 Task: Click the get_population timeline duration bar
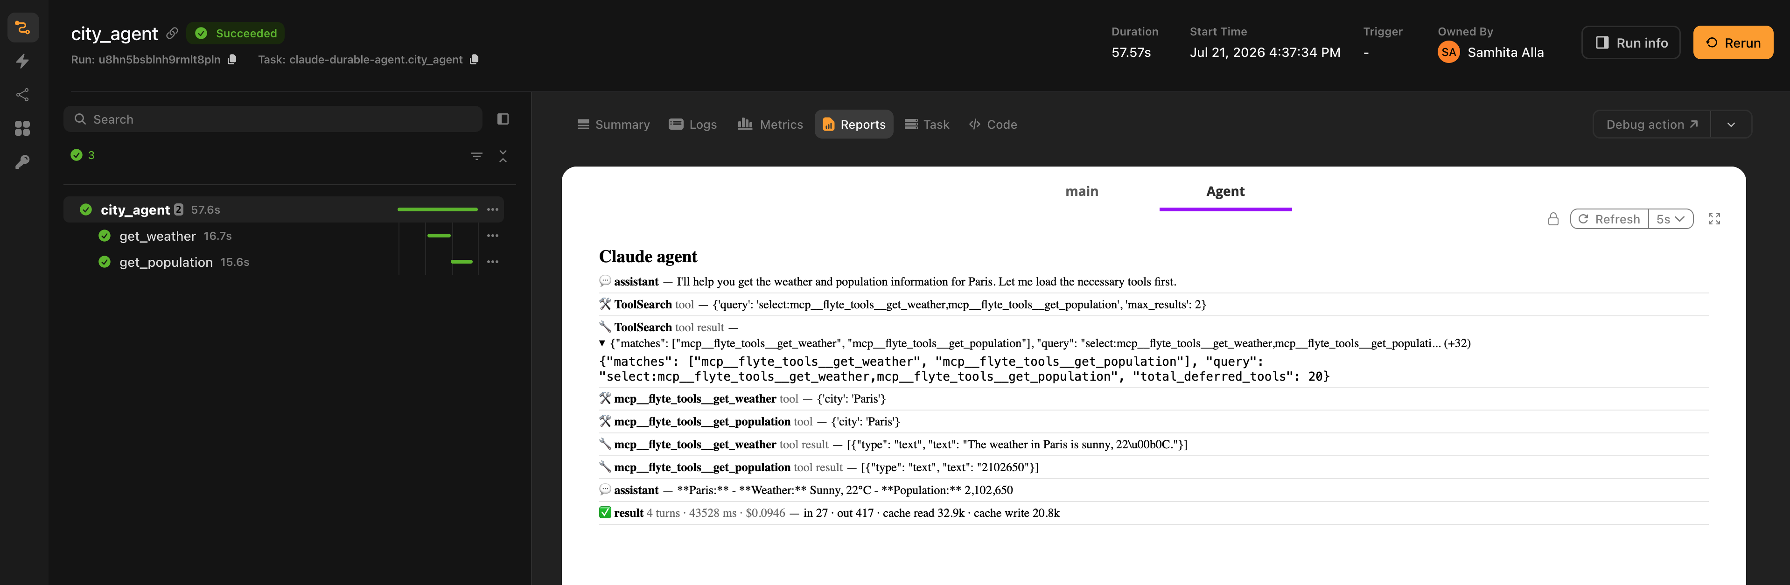[x=461, y=262]
